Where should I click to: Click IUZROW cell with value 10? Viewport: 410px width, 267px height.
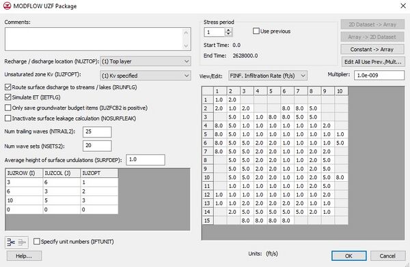click(25, 200)
